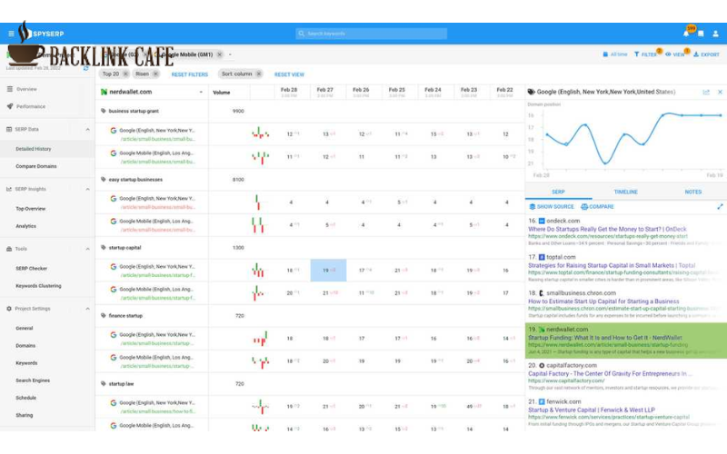Click chart icon in Google panel header
The image size is (727, 454).
(706, 93)
